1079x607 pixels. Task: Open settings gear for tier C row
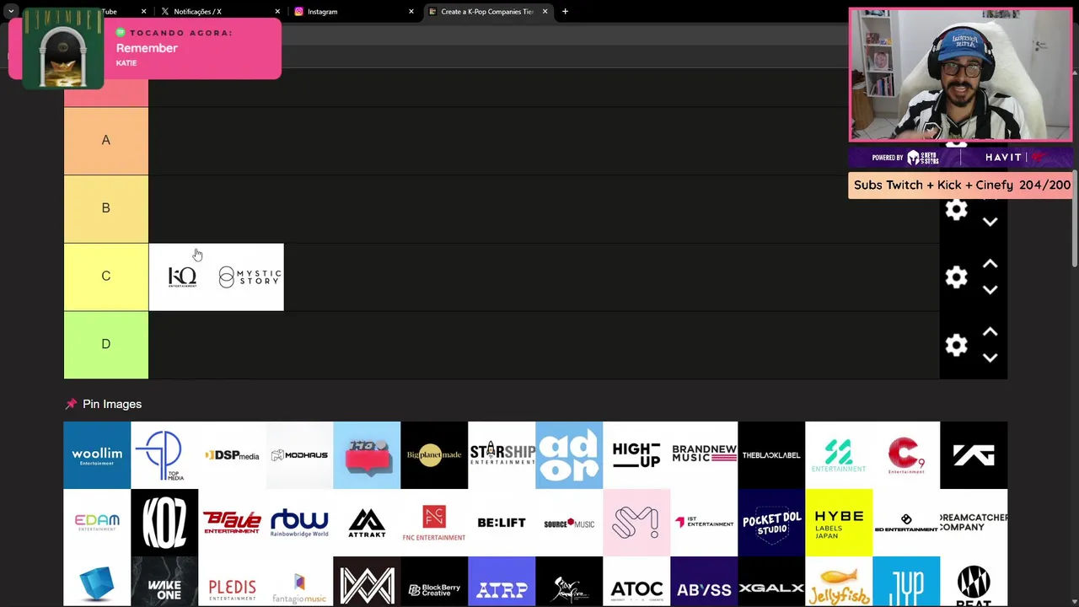pos(956,277)
